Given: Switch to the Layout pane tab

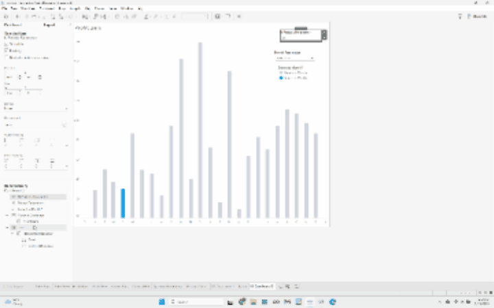Looking at the screenshot, I should click(49, 25).
